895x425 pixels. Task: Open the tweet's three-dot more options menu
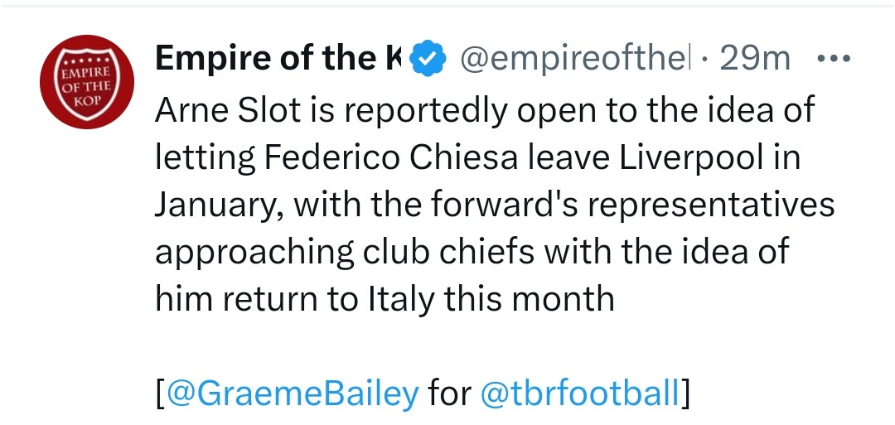coord(832,59)
